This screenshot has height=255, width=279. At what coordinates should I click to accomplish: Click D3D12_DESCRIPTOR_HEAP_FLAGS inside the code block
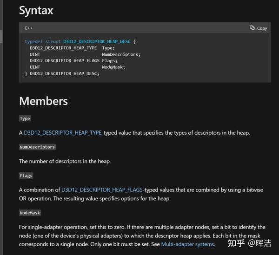point(64,60)
